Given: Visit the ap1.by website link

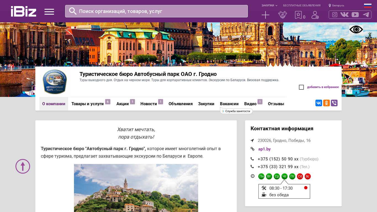Looking at the screenshot, I should click(x=264, y=149).
